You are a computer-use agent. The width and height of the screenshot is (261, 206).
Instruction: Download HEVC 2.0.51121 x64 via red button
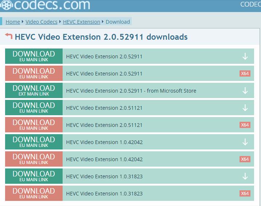(34, 125)
